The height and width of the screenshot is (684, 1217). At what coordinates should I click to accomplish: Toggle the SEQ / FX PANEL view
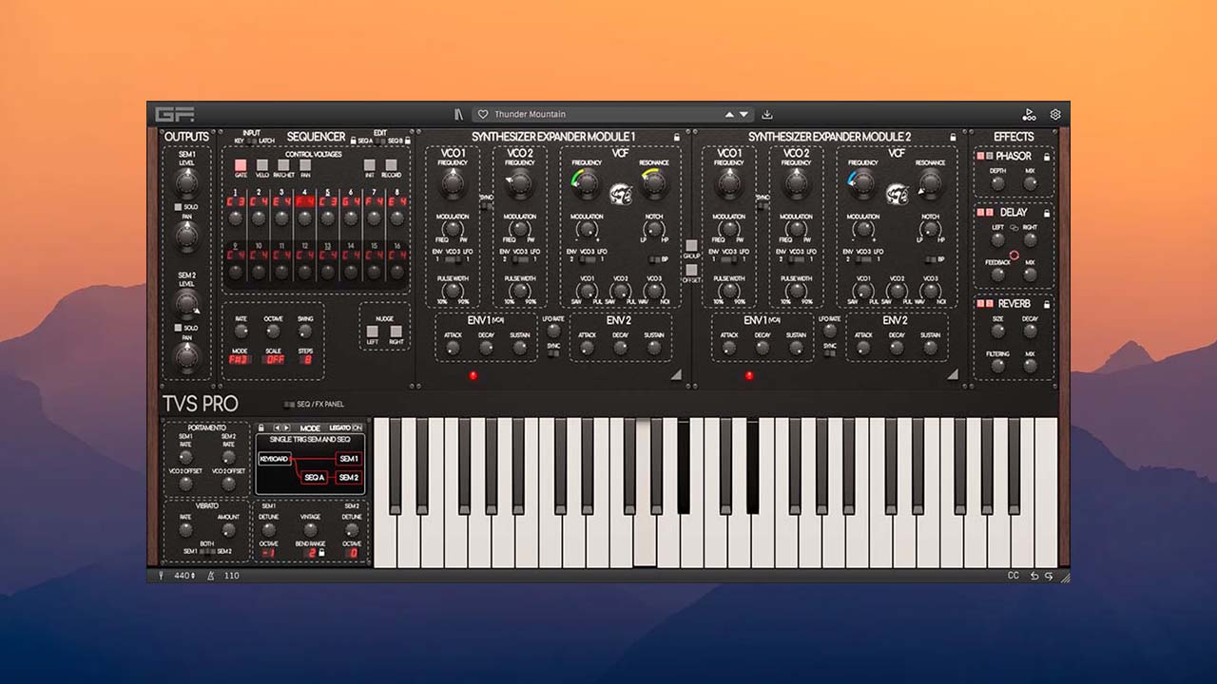click(289, 405)
